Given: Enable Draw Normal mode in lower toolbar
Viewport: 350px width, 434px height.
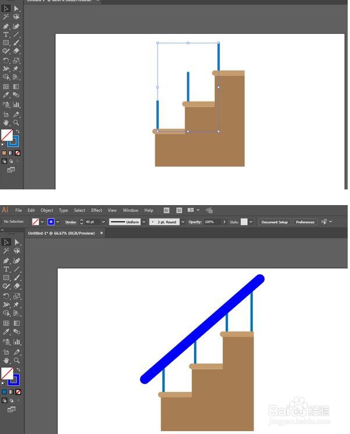Looking at the screenshot, I should click(5, 400).
